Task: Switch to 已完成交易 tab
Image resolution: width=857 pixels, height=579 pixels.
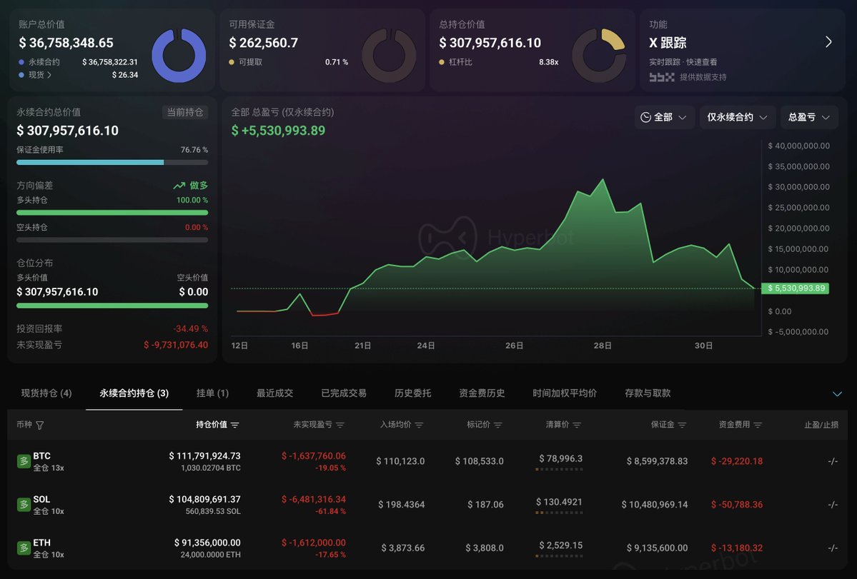Action: click(x=344, y=393)
